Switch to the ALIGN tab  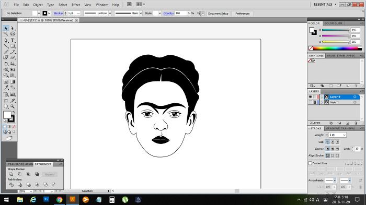tap(29, 164)
